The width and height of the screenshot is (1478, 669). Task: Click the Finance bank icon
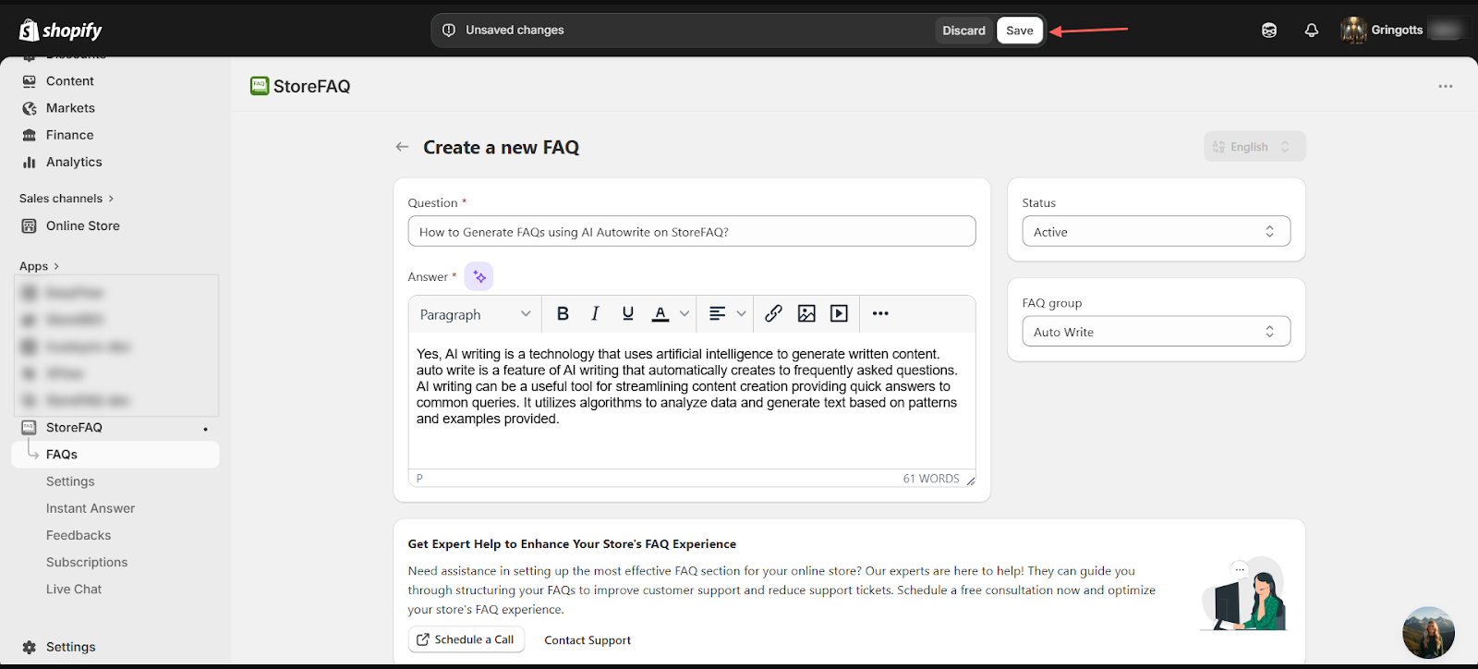(30, 135)
